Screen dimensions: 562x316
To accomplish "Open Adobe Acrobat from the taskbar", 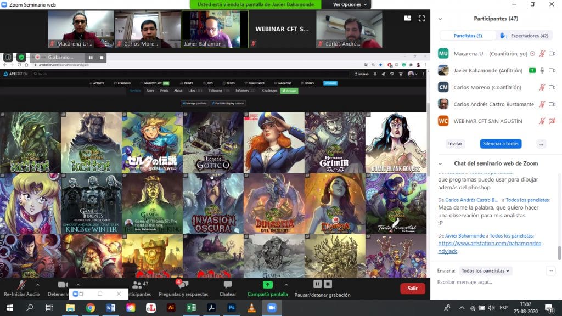I will 211,308.
